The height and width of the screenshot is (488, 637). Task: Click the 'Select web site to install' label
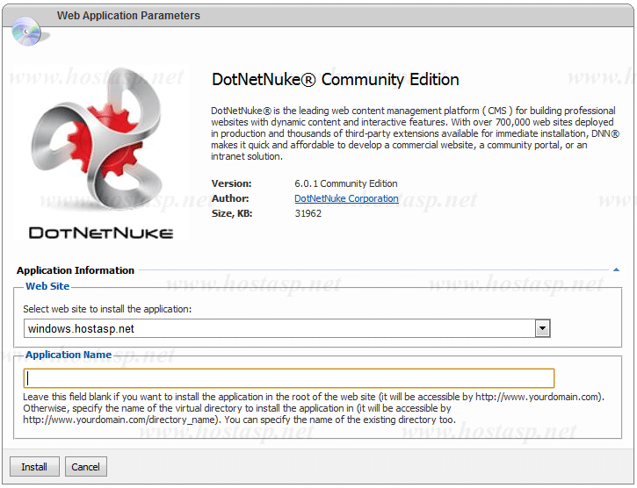point(106,309)
